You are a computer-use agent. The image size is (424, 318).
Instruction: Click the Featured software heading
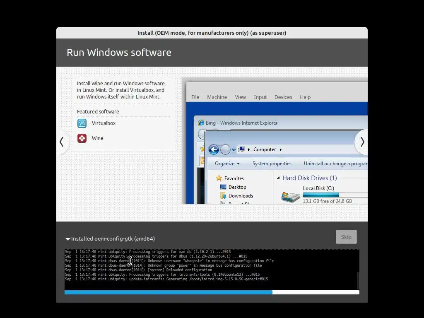coord(98,111)
